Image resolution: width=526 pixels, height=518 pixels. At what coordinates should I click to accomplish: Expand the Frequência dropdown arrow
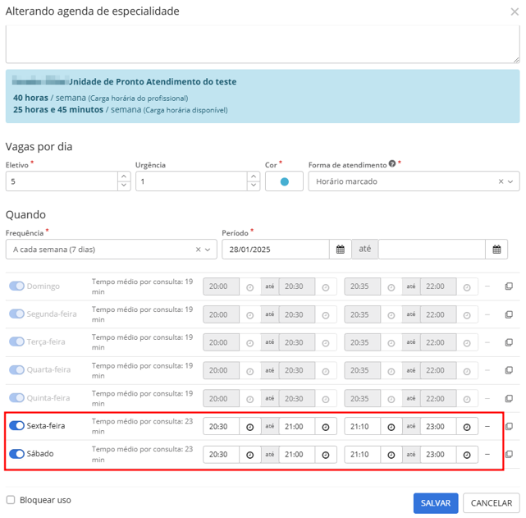[x=208, y=250]
